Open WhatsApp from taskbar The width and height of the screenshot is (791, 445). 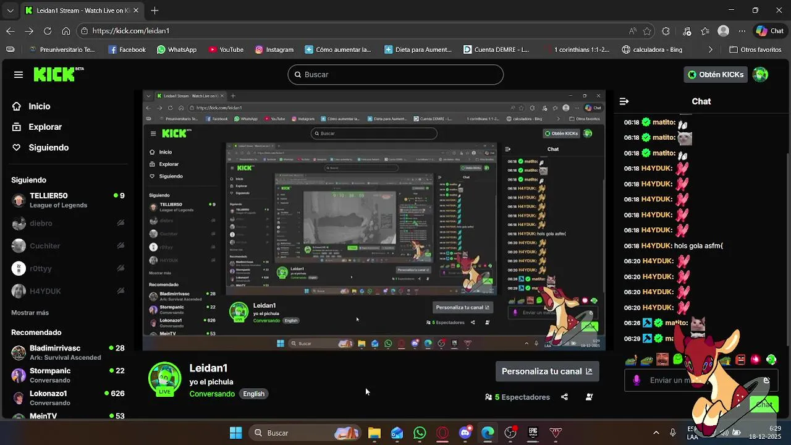click(420, 433)
